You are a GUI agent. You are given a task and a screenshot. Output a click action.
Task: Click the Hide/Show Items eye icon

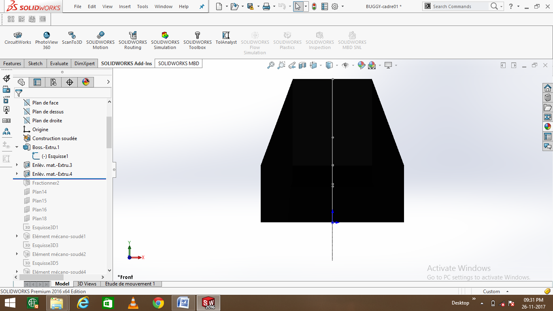(x=346, y=65)
